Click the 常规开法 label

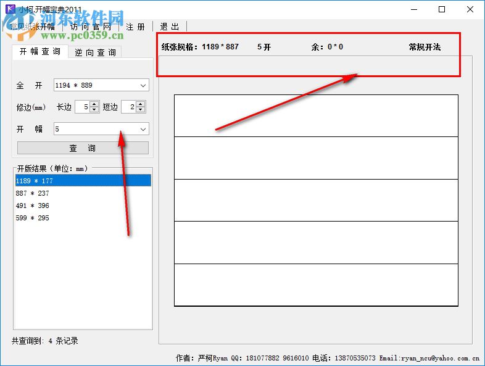click(425, 47)
